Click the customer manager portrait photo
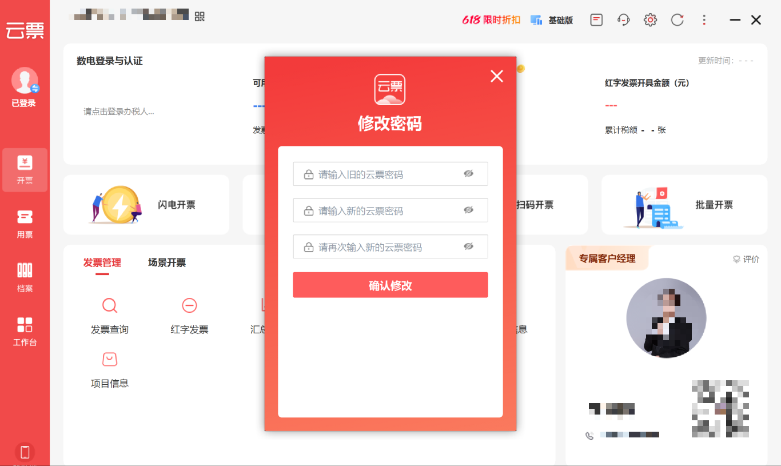This screenshot has height=466, width=781. click(666, 318)
